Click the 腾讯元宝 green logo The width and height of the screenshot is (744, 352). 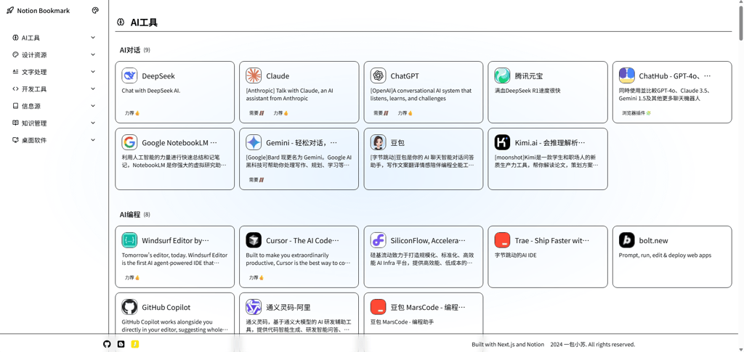(x=503, y=75)
